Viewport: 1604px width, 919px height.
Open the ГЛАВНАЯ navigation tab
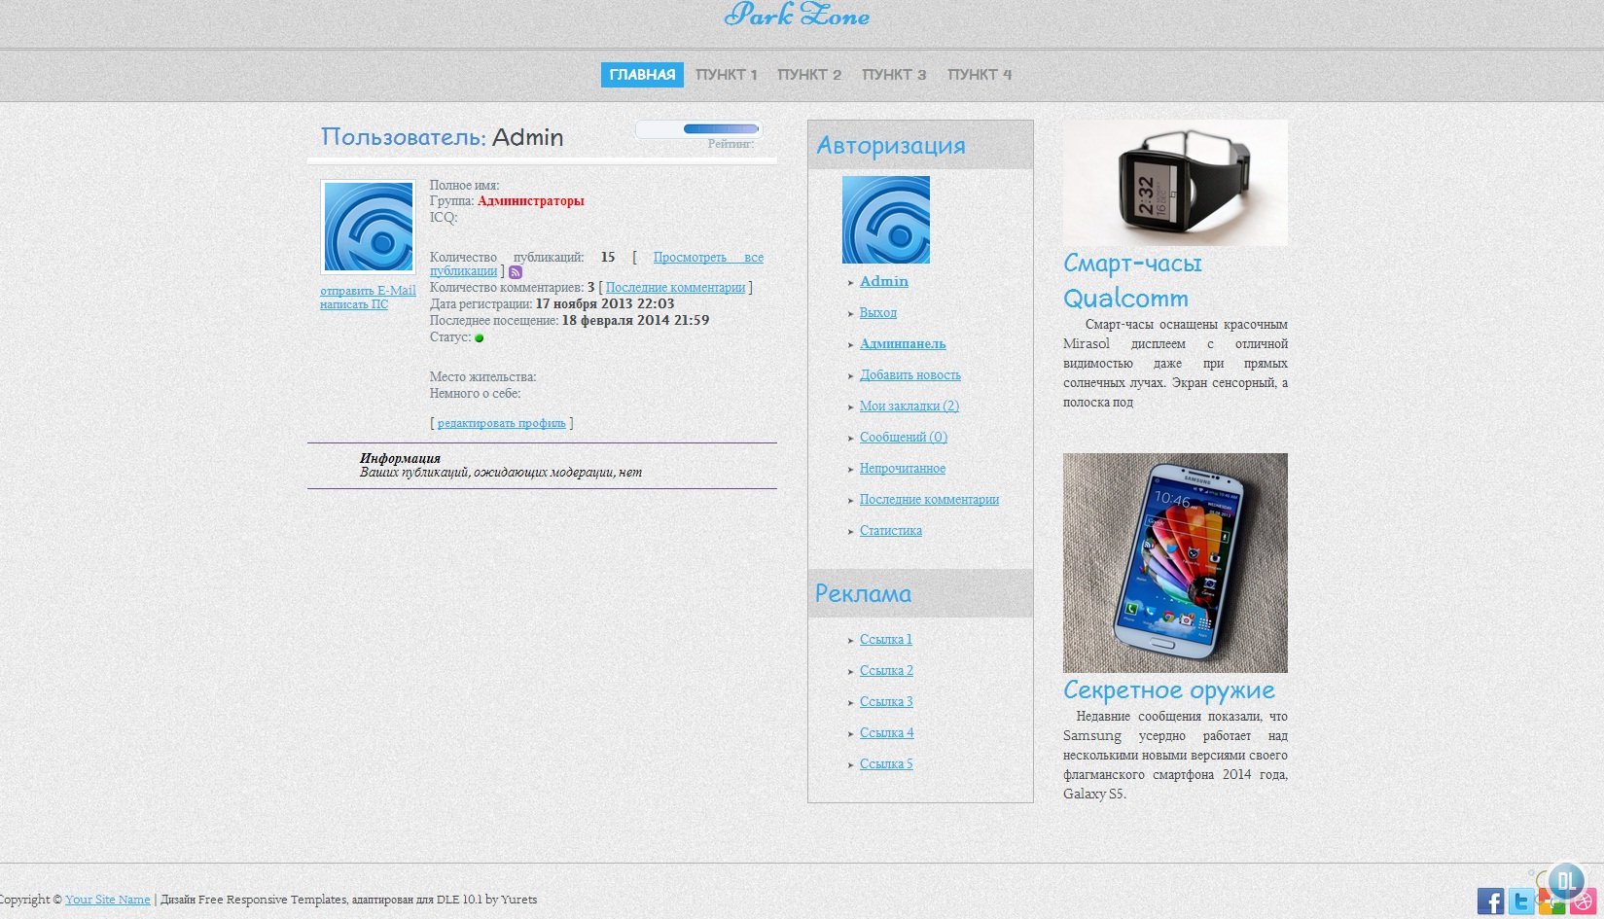coord(642,75)
